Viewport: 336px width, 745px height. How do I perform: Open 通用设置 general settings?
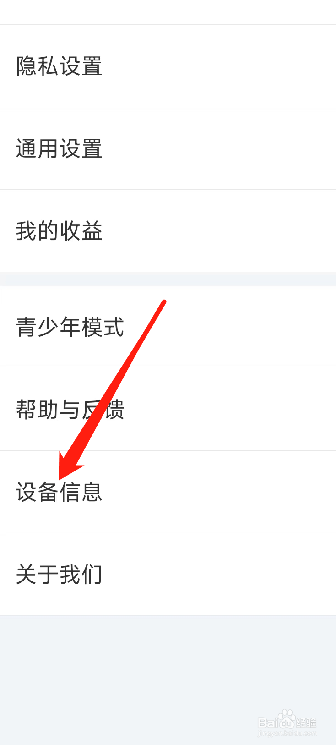(168, 148)
